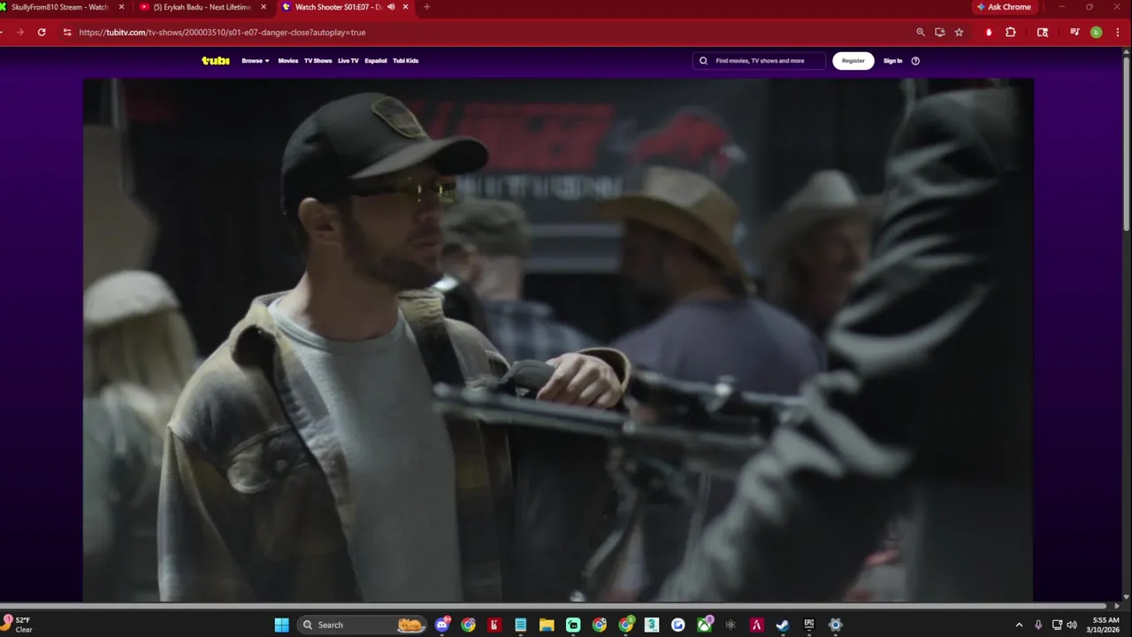The height and width of the screenshot is (637, 1132).
Task: Close the SkullyFrom810 Stream tab
Action: point(122,7)
